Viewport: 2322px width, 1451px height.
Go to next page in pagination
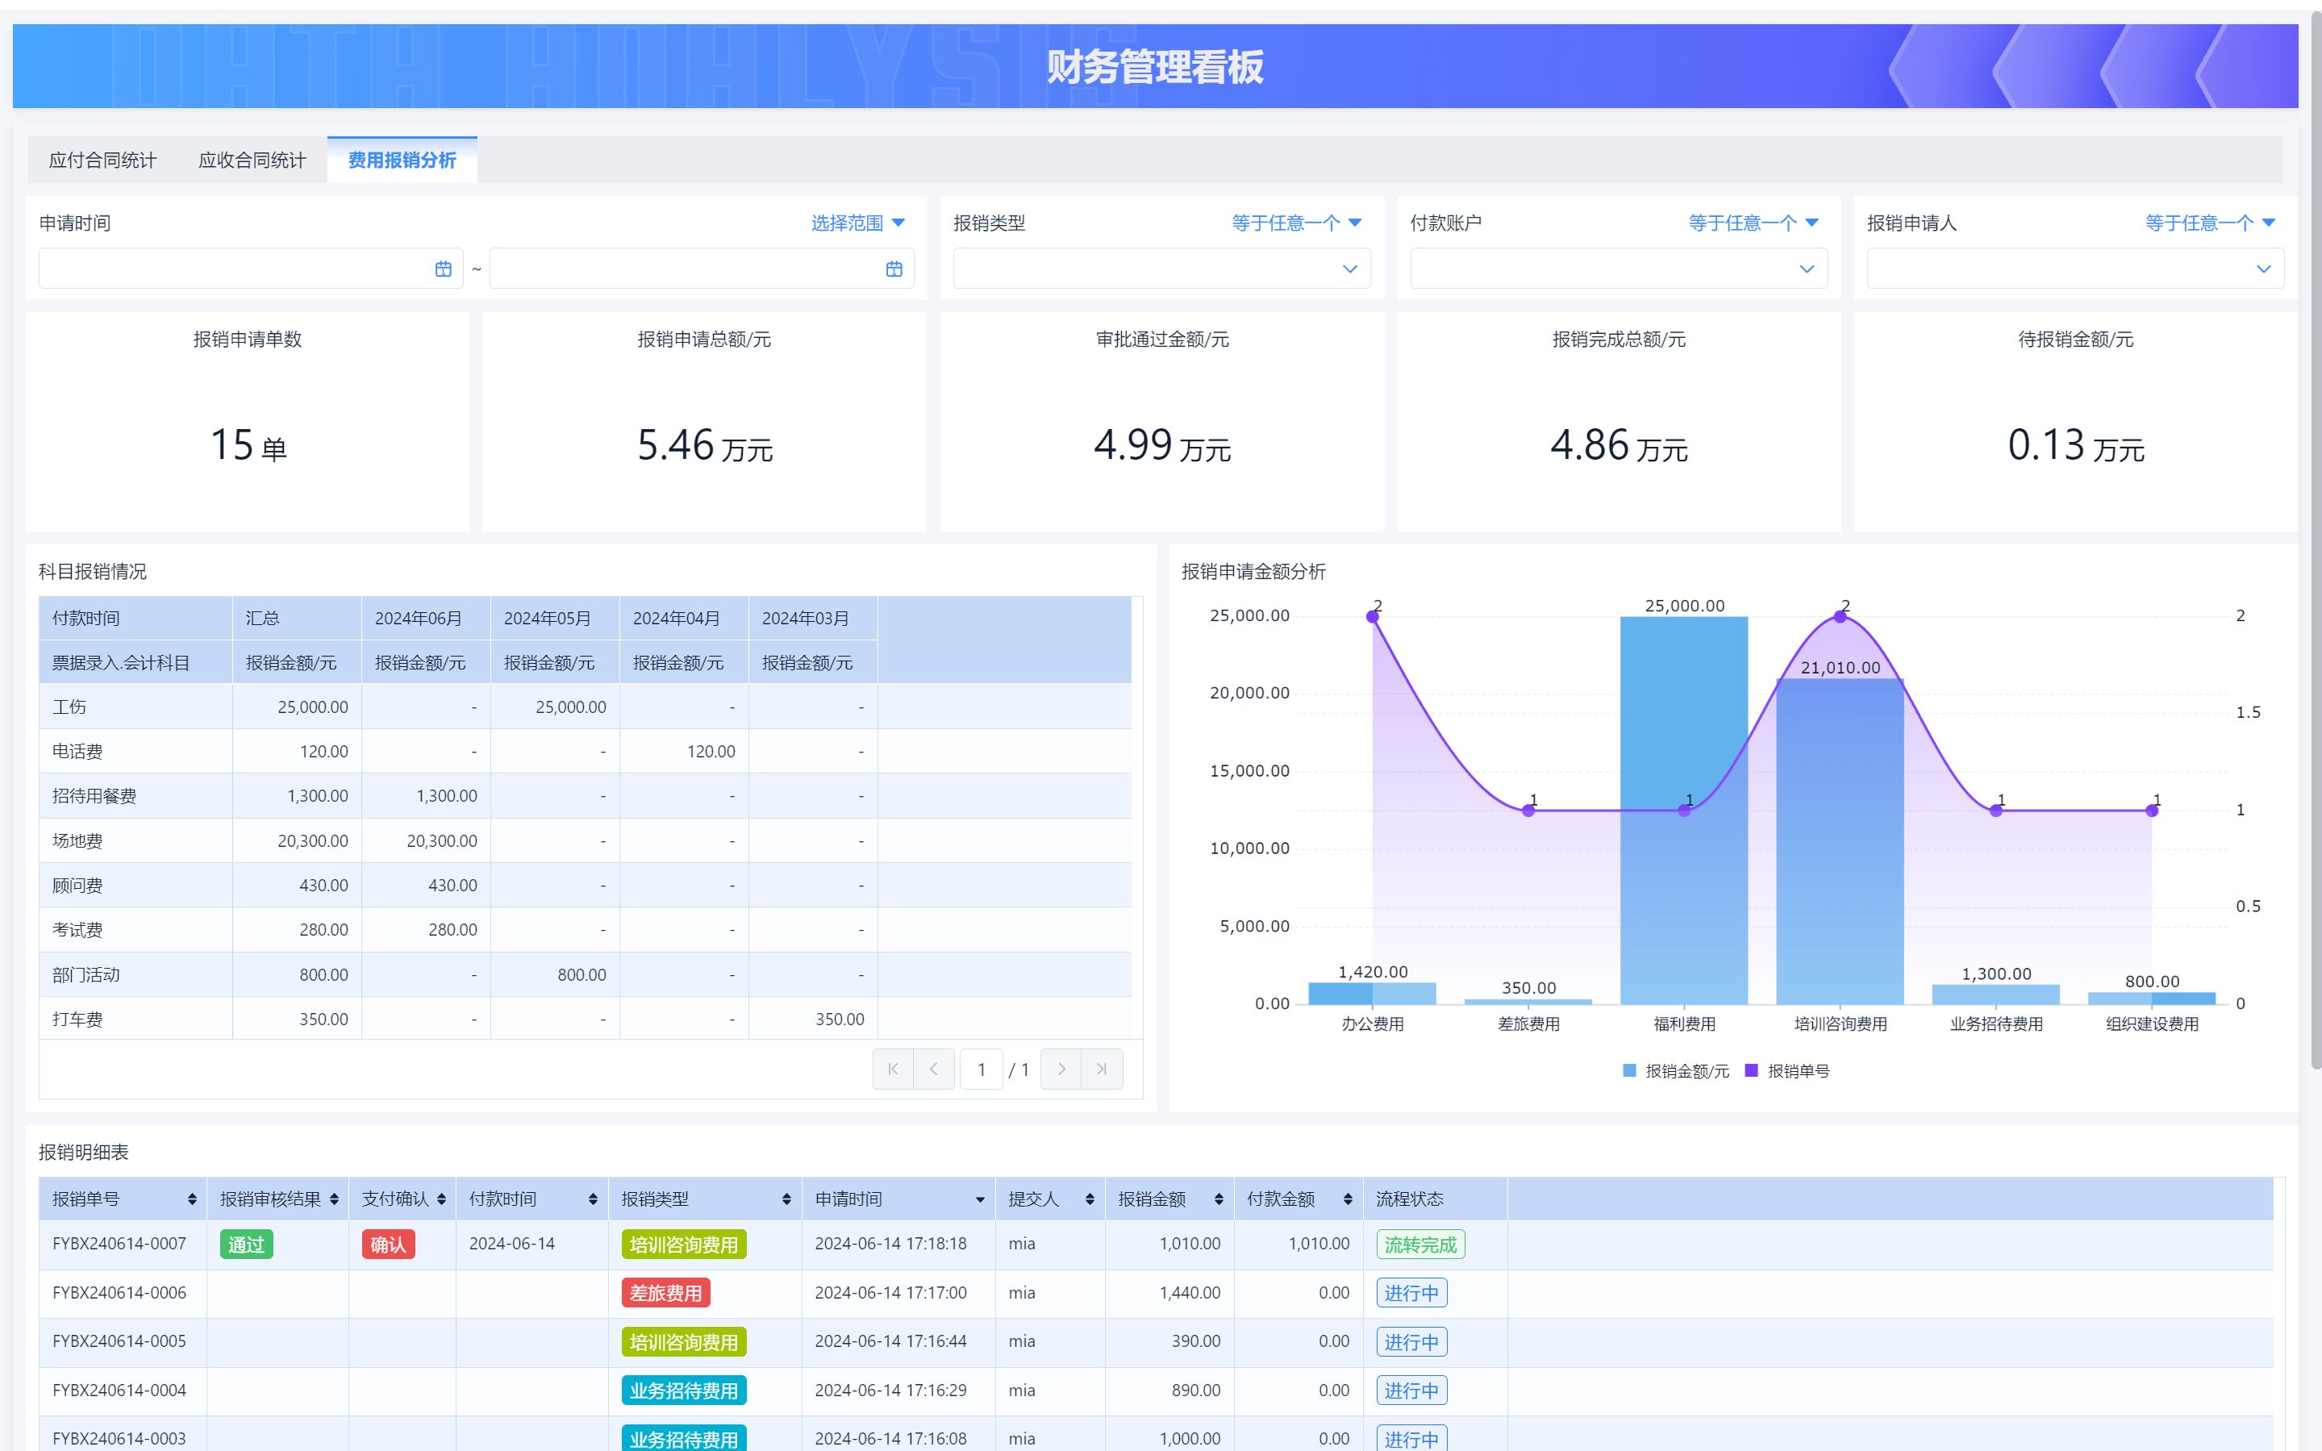tap(1061, 1069)
